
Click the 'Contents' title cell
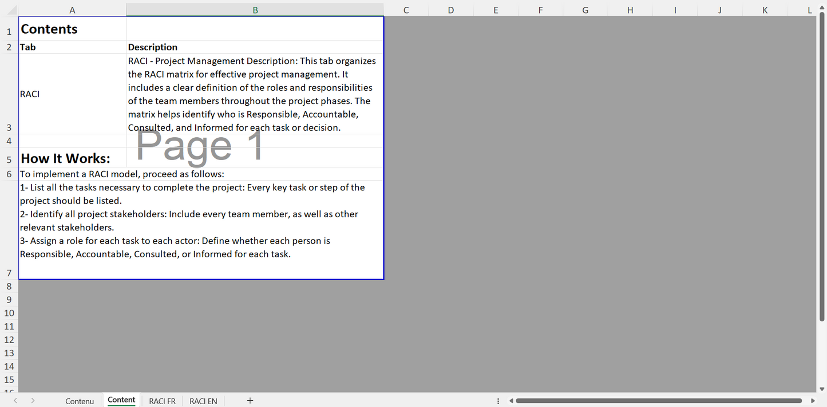click(72, 29)
